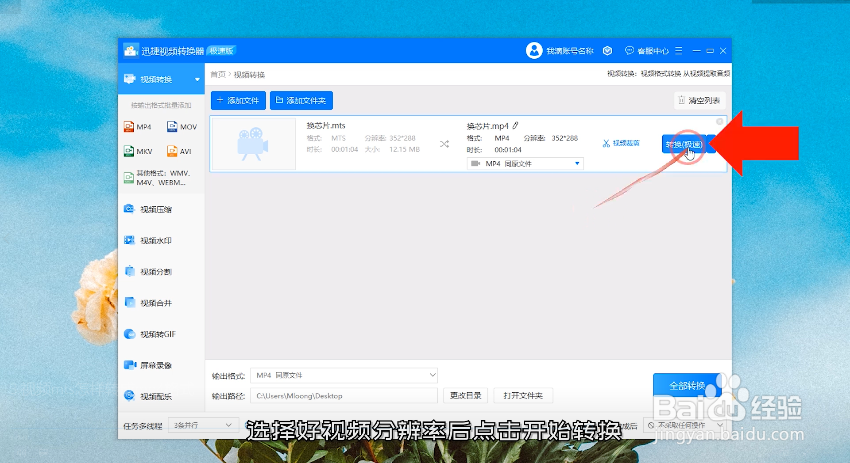Click the 换芯片.mp4 output filename
850x463 pixels.
(x=487, y=126)
